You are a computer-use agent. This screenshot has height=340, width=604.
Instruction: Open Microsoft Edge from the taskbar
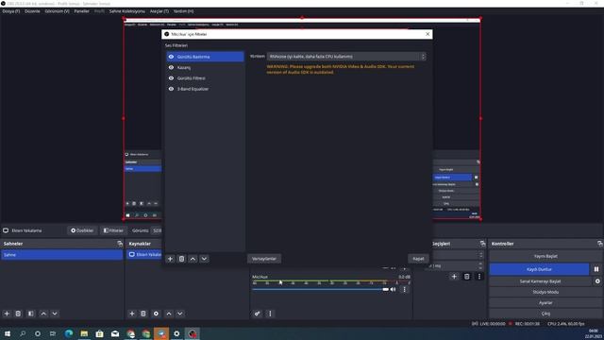69,333
